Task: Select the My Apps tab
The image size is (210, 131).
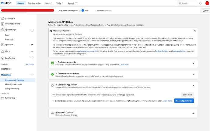Action: click(21, 3)
